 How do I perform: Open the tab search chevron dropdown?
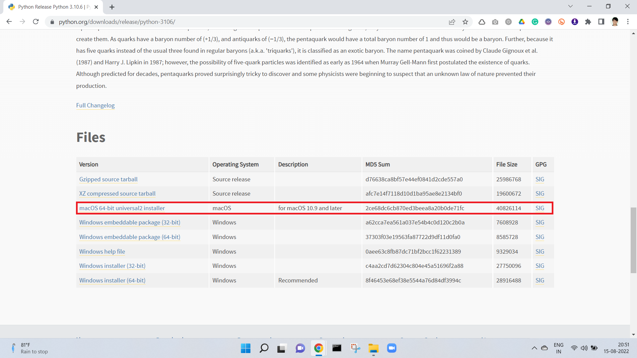coord(570,6)
